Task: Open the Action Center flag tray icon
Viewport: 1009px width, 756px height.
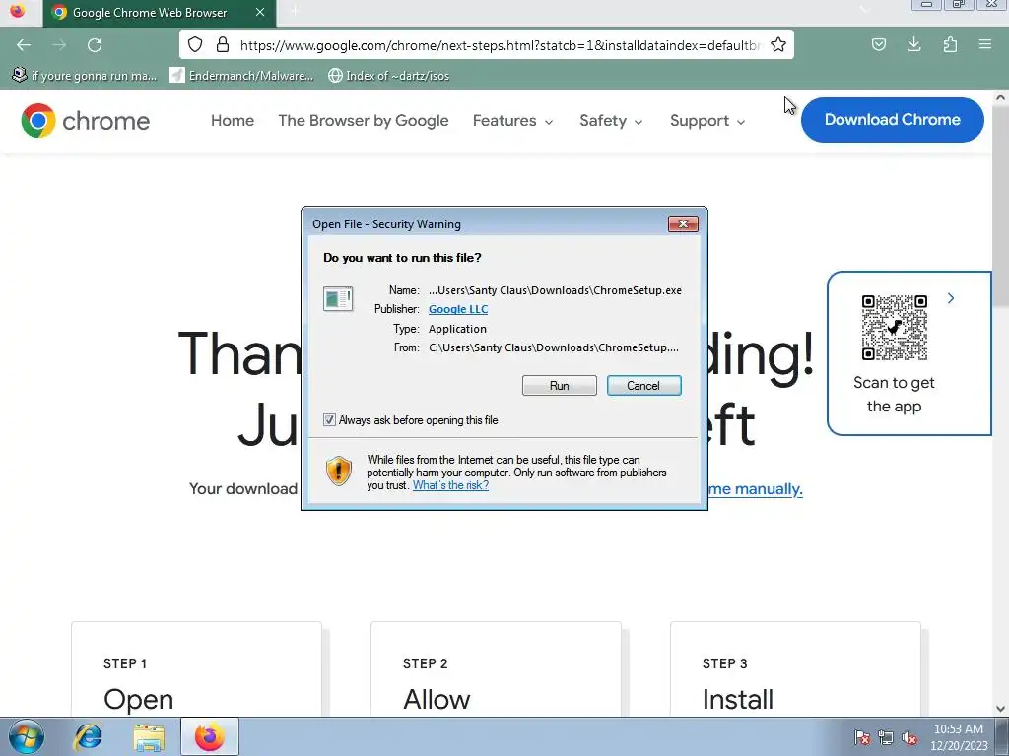Action: pos(862,737)
